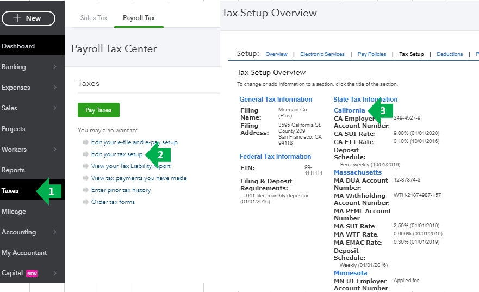Expand the Expenses submenu chevron
The height and width of the screenshot is (292, 479).
tap(55, 88)
